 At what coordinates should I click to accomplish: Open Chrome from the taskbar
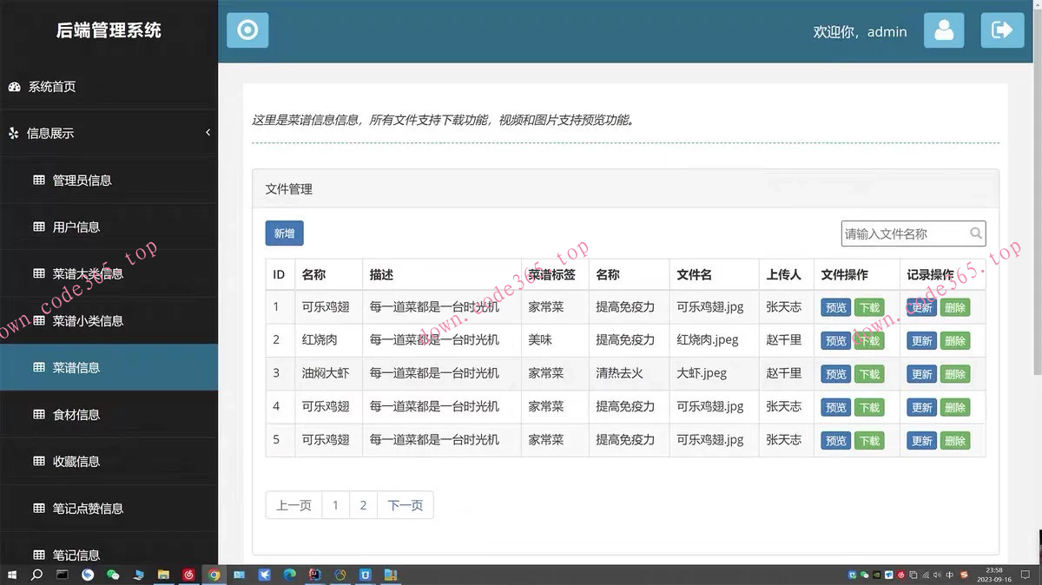pyautogui.click(x=214, y=575)
